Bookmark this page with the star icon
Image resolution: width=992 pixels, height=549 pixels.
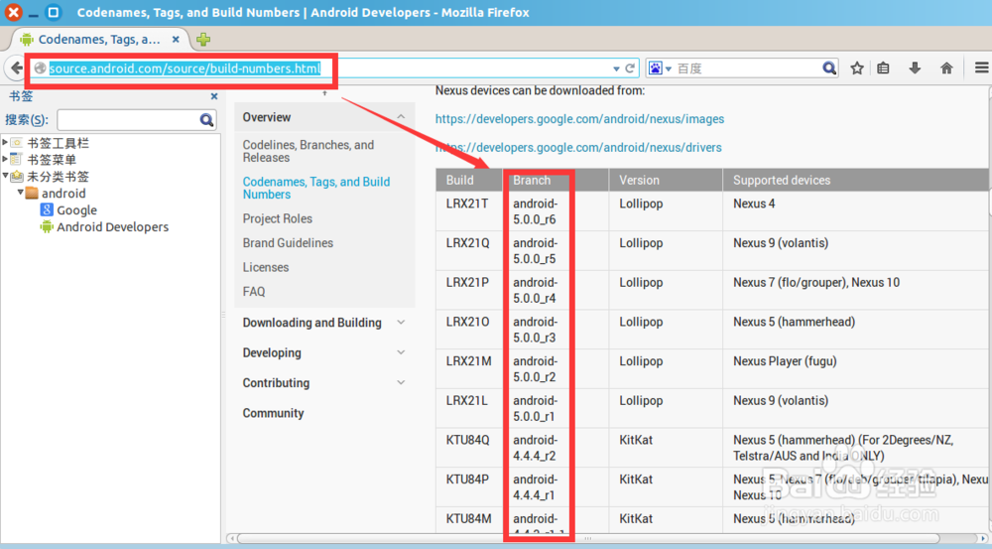tap(857, 68)
